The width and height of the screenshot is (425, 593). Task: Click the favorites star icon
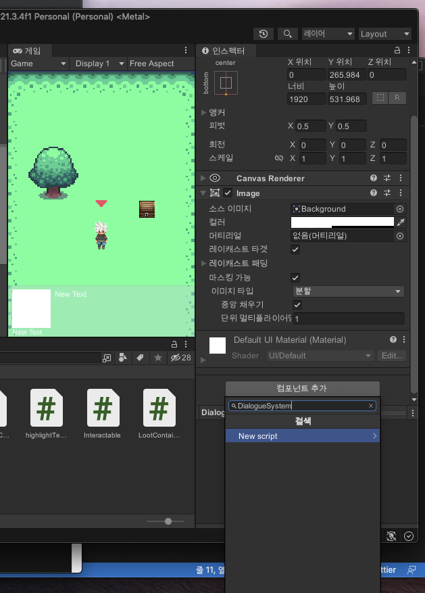pyautogui.click(x=158, y=358)
